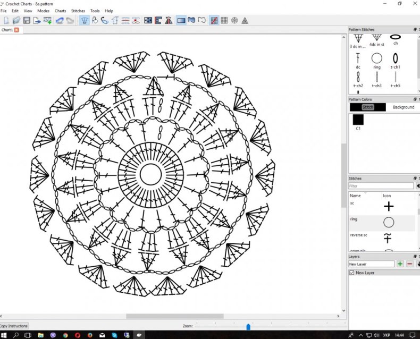Image resolution: width=420 pixels, height=339 pixels.
Task: Click the Save file toolbar icon
Action: tap(26, 20)
